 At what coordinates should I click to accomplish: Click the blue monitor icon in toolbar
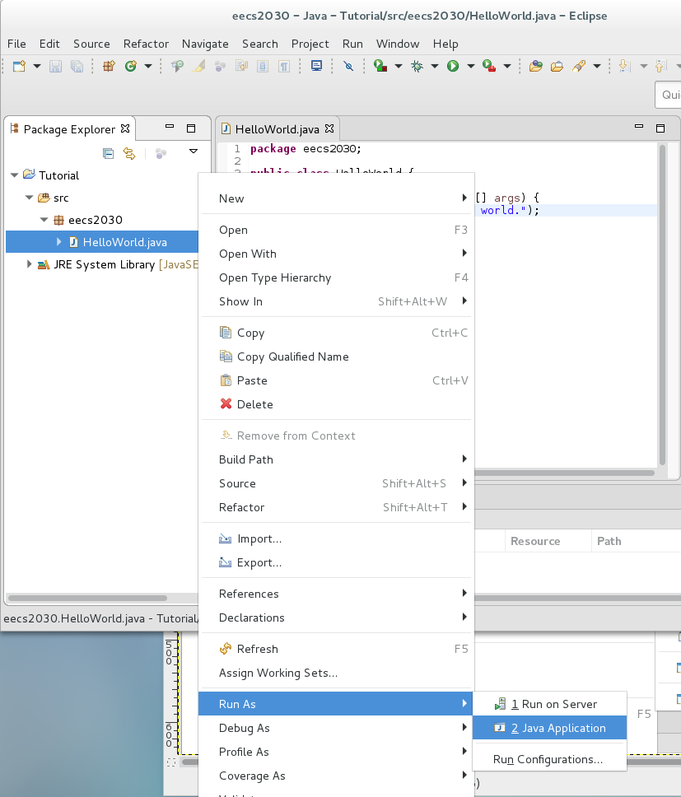(316, 66)
